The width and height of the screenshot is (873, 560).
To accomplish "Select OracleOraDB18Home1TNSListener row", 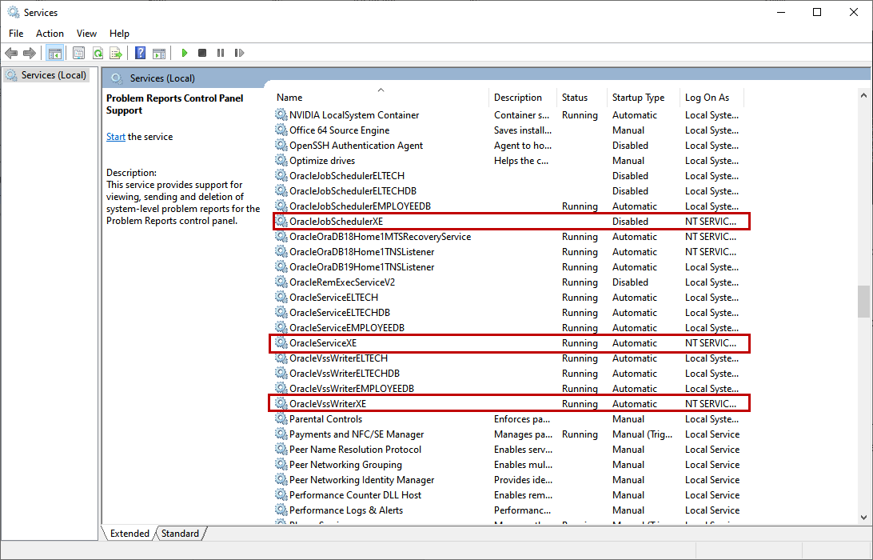I will coord(509,252).
